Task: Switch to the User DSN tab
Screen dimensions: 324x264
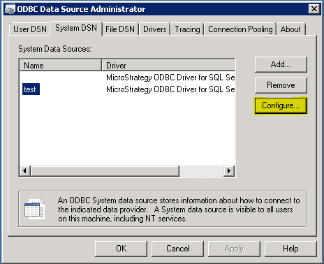Action: (x=30, y=29)
